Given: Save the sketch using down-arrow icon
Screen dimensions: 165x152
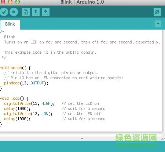Looking at the screenshot, I should click(x=45, y=12).
